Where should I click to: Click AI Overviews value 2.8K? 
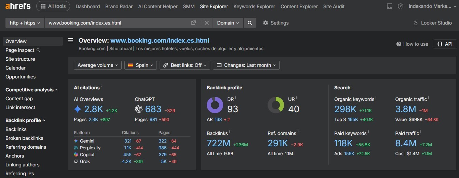94,109
